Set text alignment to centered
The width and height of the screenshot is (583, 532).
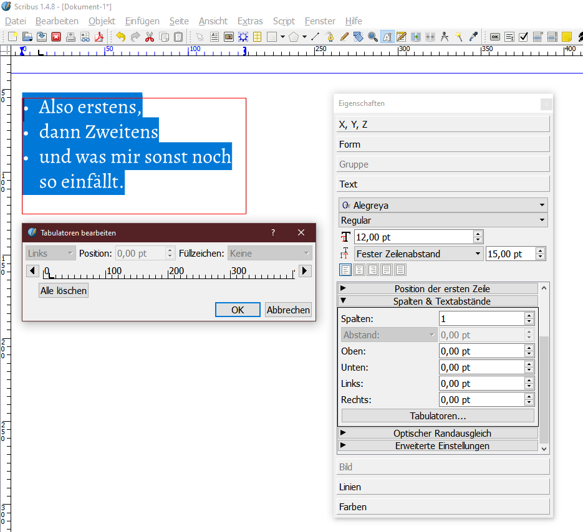359,270
